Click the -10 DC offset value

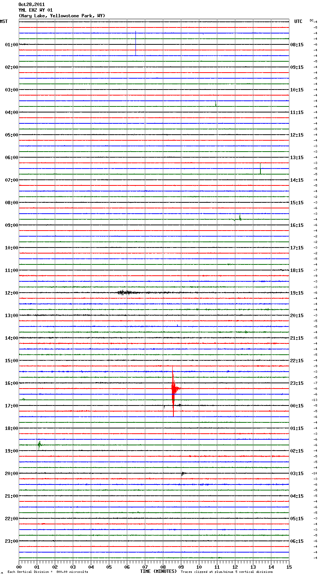point(314,474)
